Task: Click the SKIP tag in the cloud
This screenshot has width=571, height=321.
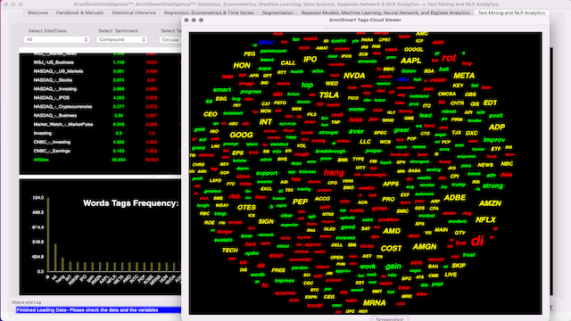Action: click(459, 266)
